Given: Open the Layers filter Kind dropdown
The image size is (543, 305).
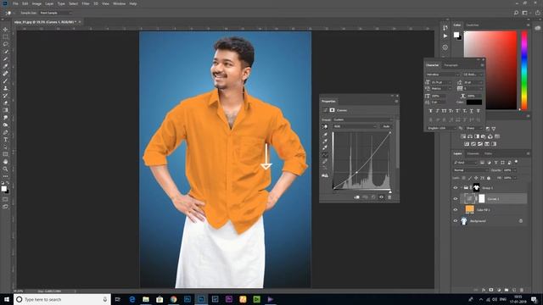Looking at the screenshot, I should tap(466, 163).
